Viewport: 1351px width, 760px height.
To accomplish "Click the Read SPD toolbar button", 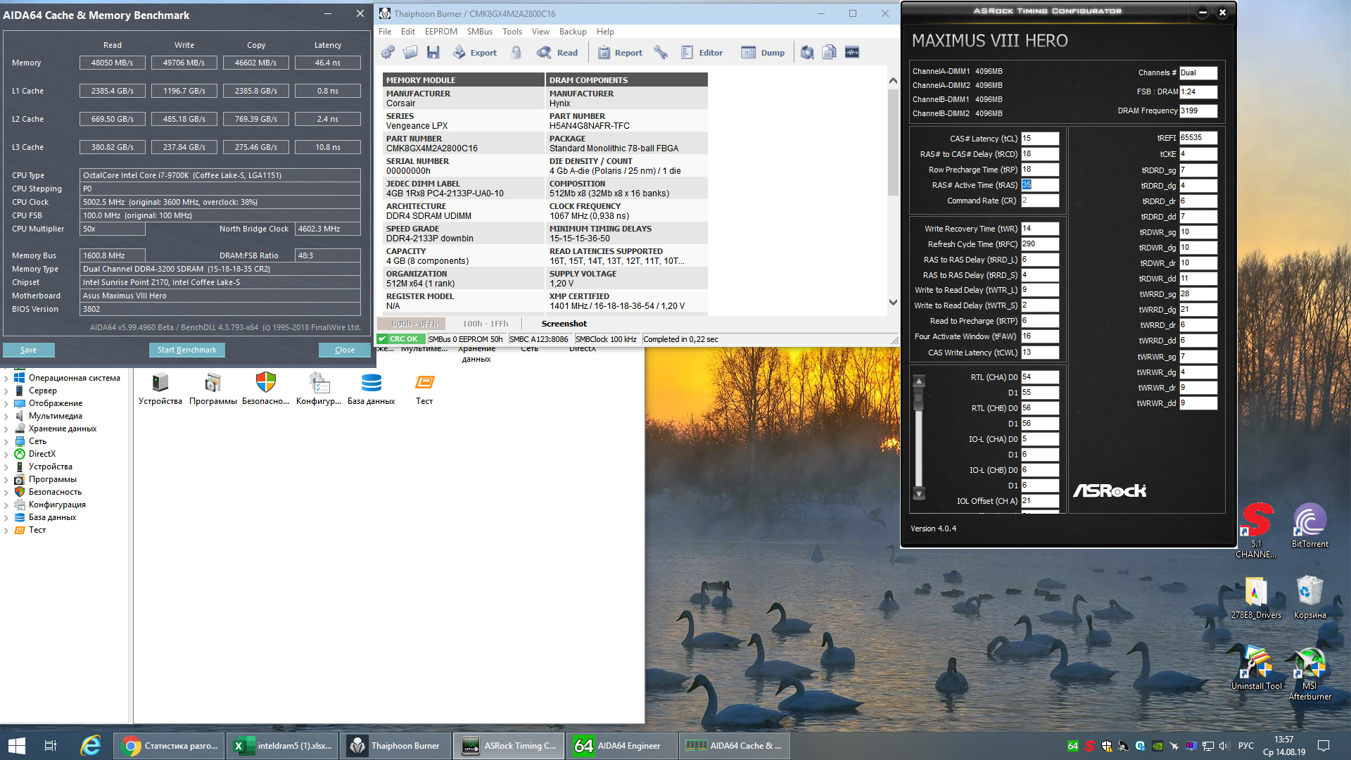I will [557, 52].
